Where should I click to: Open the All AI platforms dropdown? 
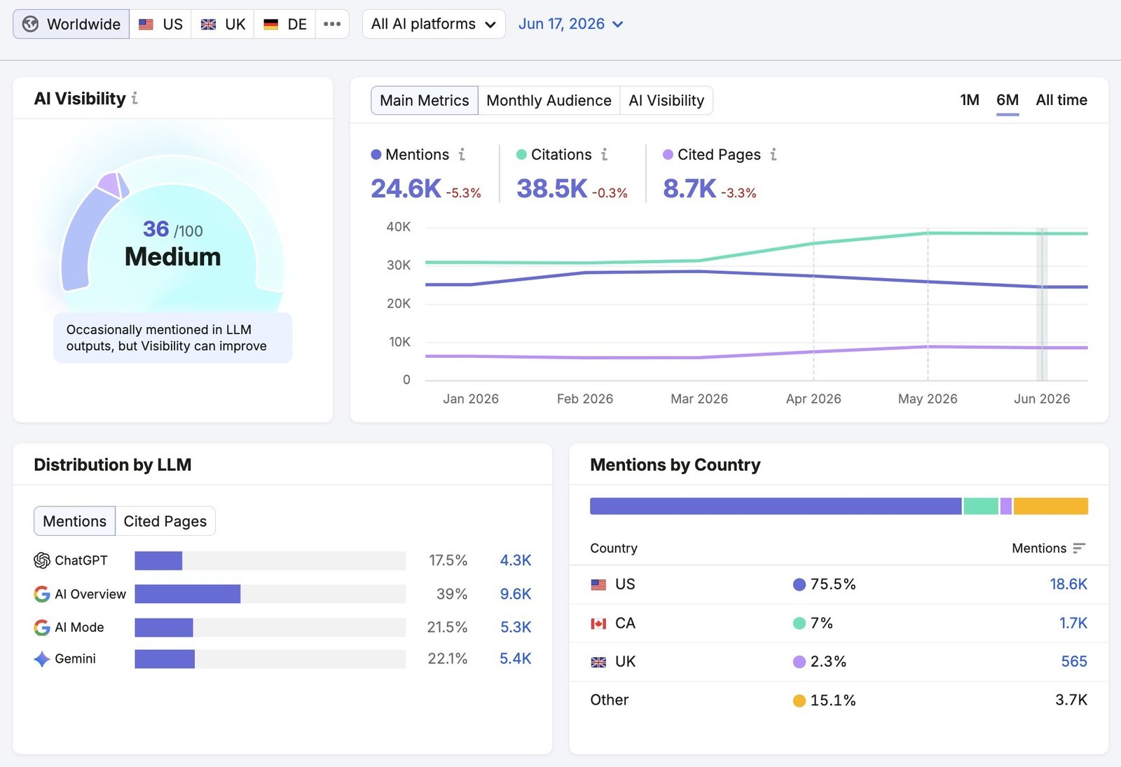pyautogui.click(x=434, y=24)
